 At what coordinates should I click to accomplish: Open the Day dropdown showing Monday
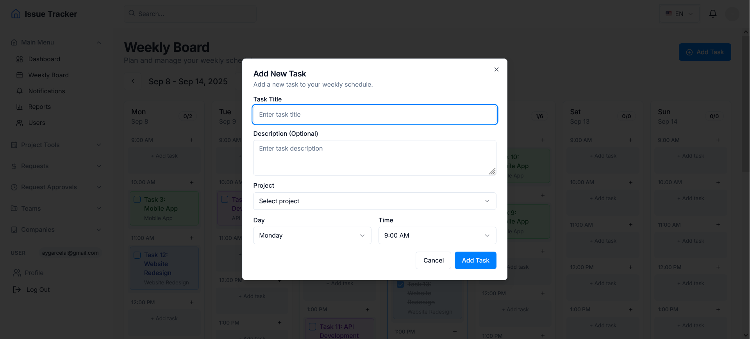click(312, 235)
